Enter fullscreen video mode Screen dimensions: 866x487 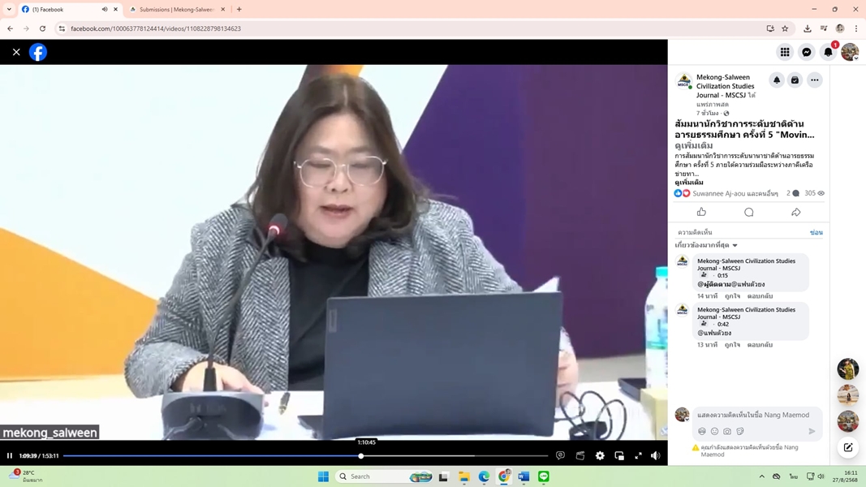point(638,456)
